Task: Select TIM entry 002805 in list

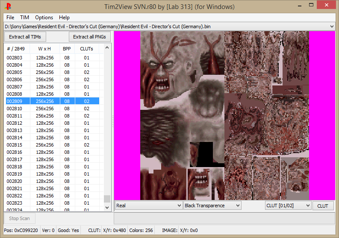Action: point(15,72)
